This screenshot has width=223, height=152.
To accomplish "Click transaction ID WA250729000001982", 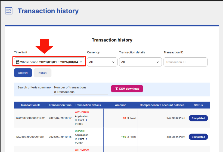I will [30, 118].
